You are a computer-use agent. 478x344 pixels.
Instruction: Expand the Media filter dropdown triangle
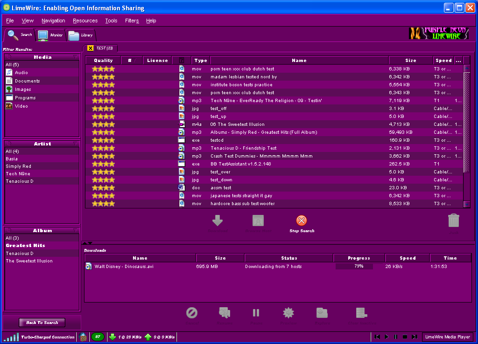(75, 57)
